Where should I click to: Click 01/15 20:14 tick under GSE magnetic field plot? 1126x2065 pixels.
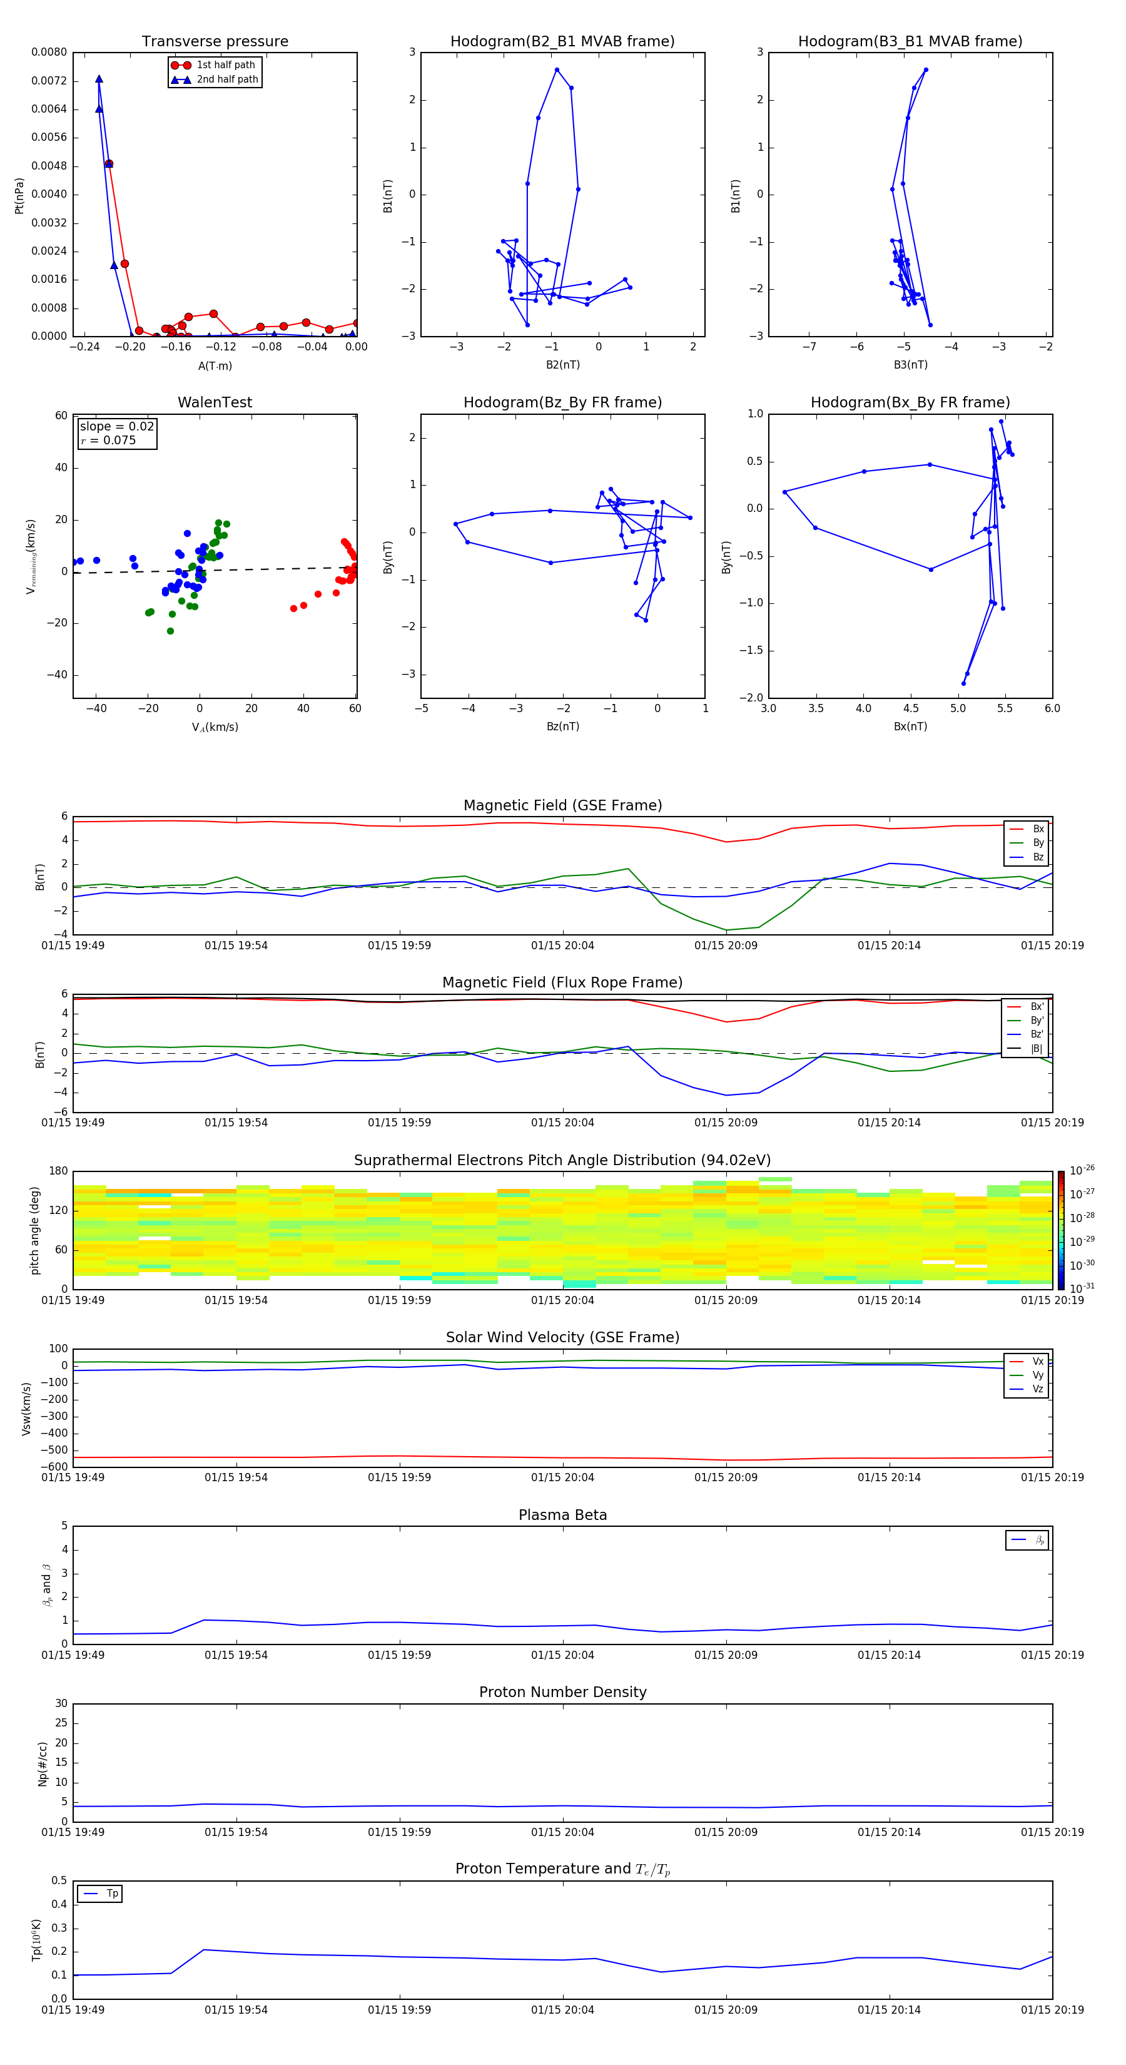pos(889,945)
